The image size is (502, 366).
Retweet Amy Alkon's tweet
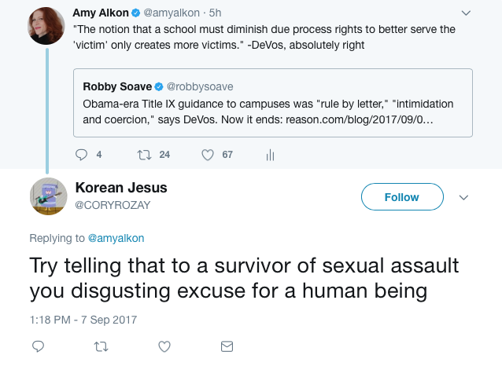(x=144, y=155)
